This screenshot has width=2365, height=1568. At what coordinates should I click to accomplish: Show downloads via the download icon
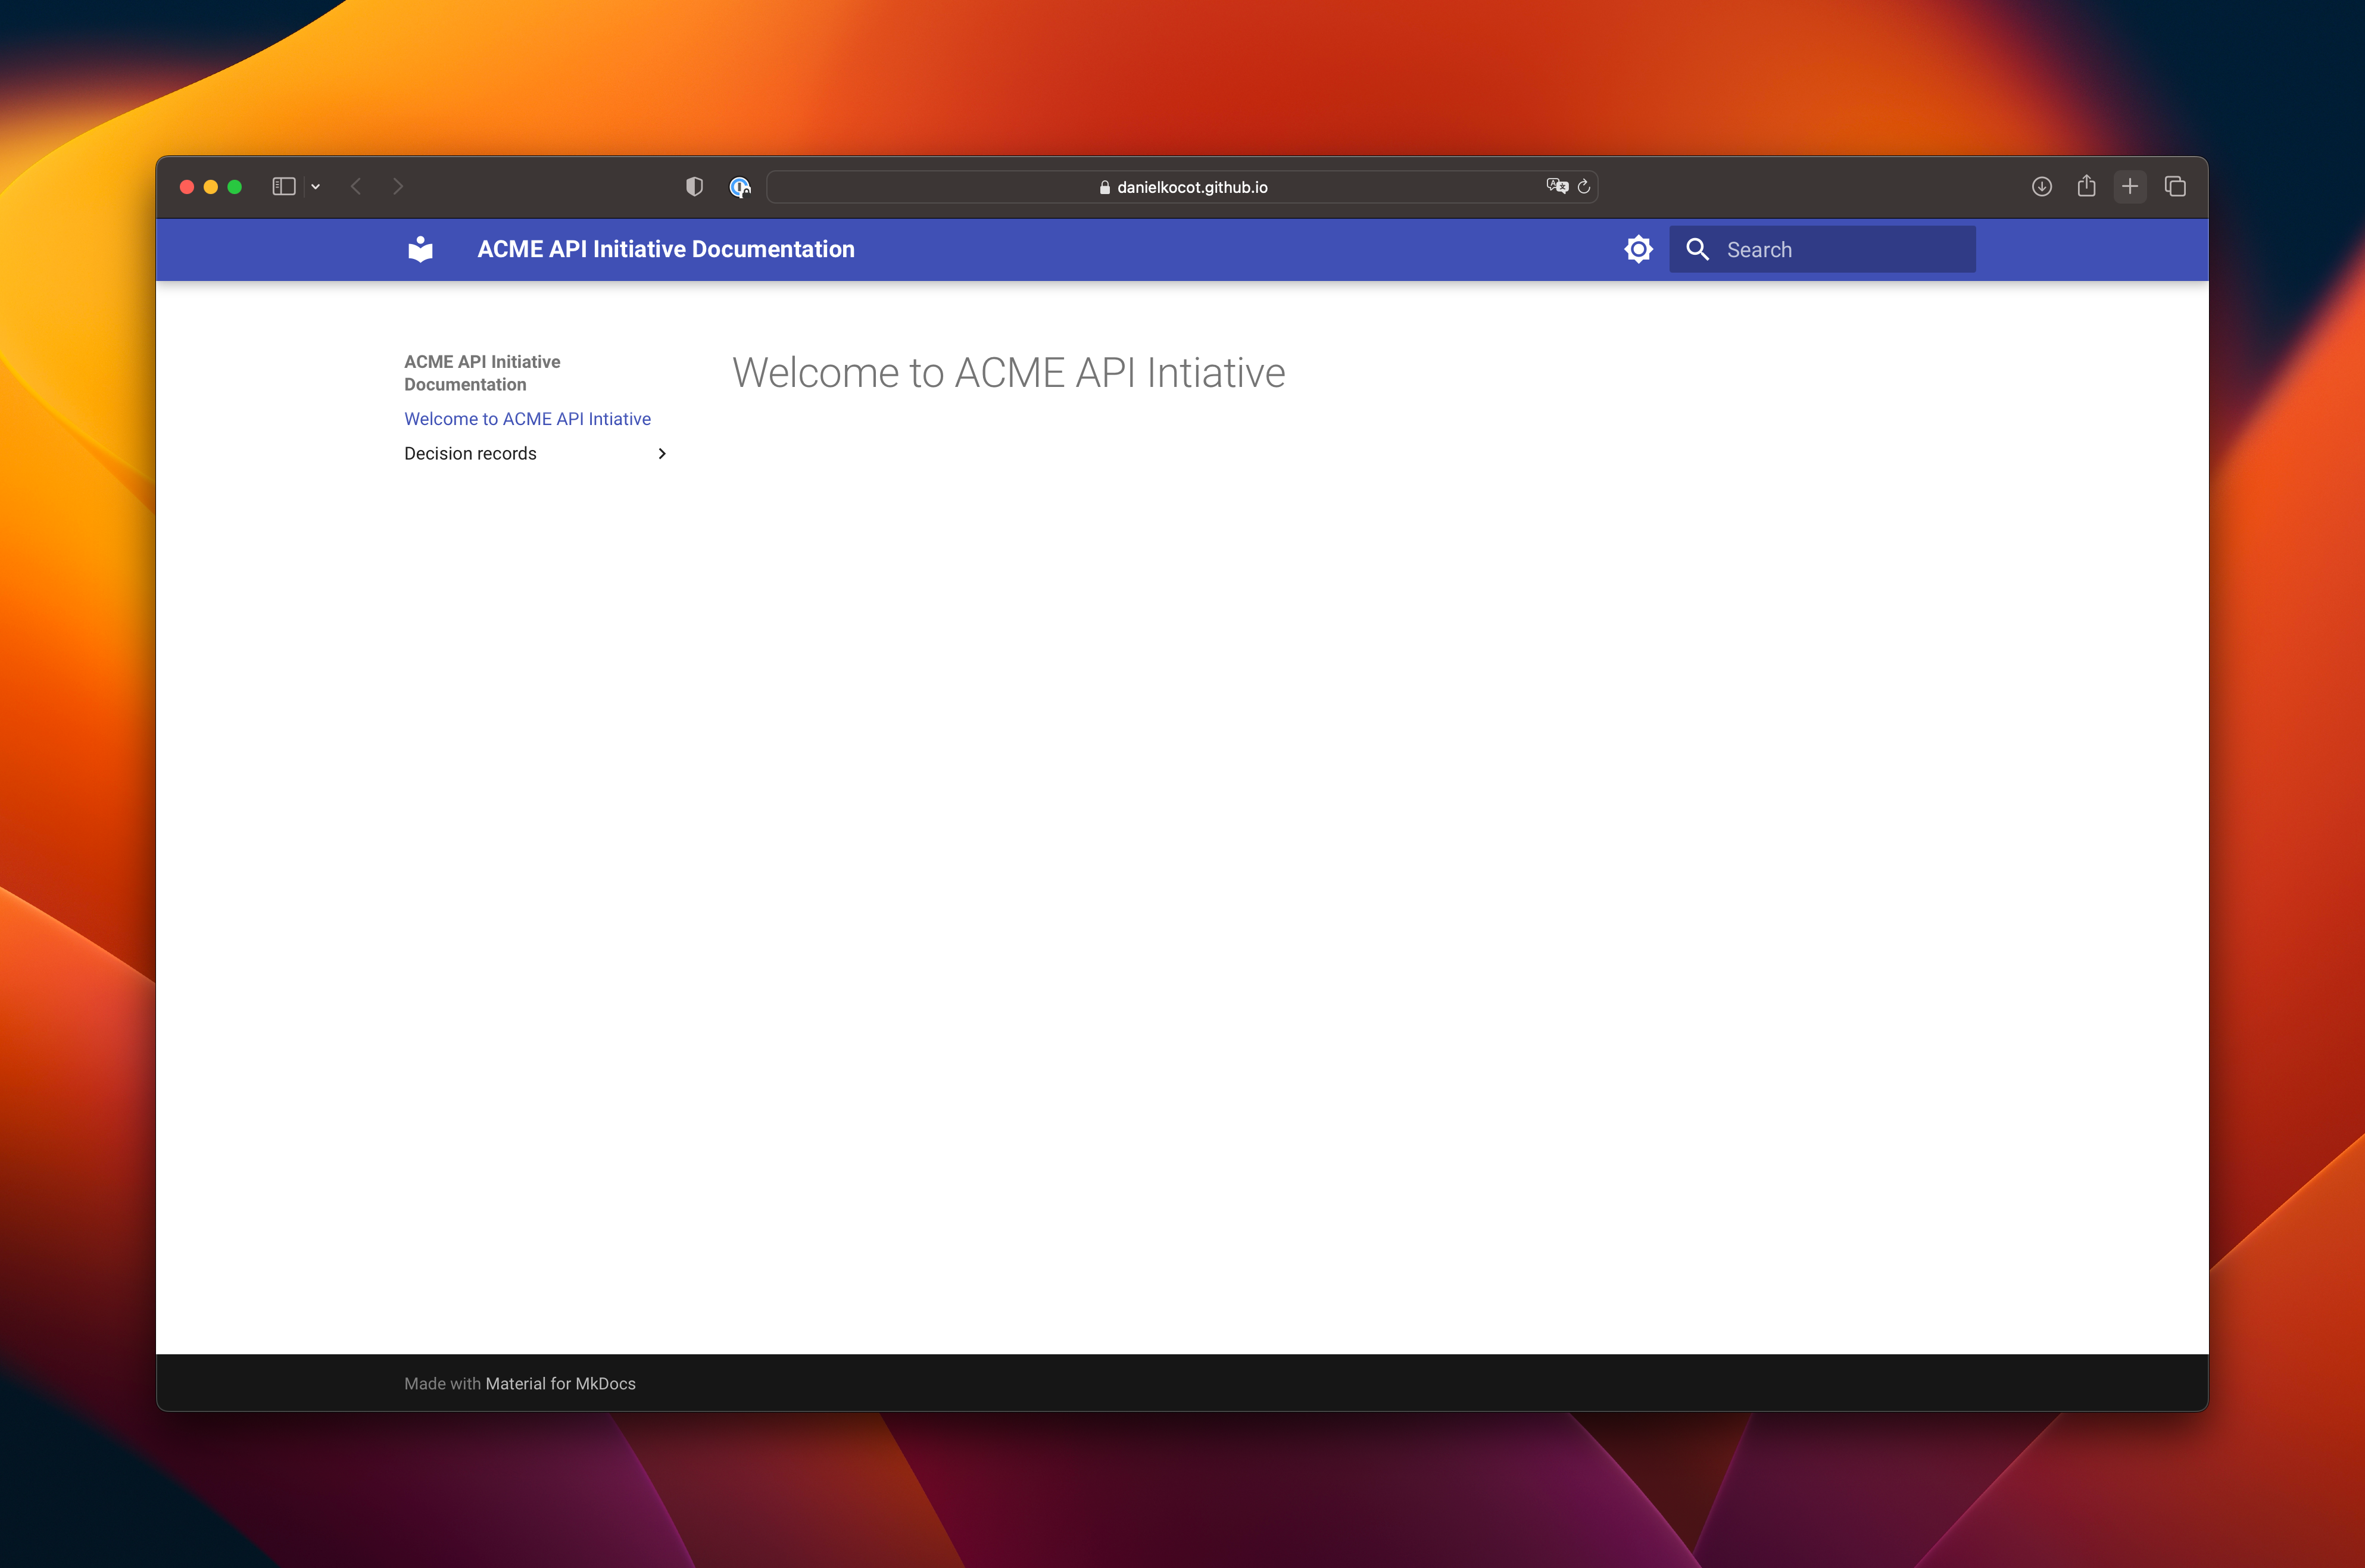coord(2042,187)
